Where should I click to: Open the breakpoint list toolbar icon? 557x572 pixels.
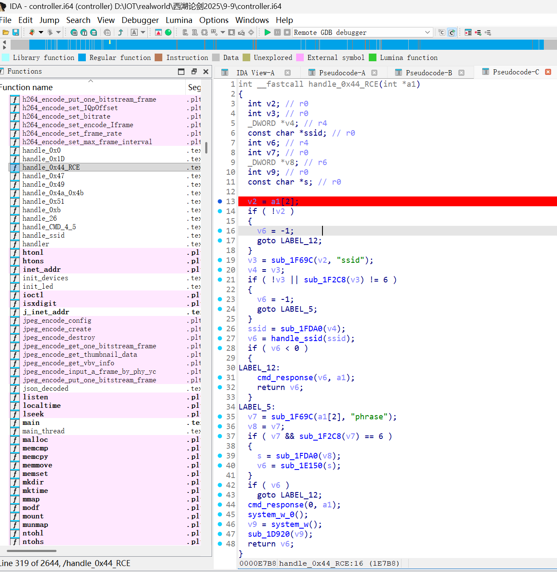pyautogui.click(x=468, y=32)
